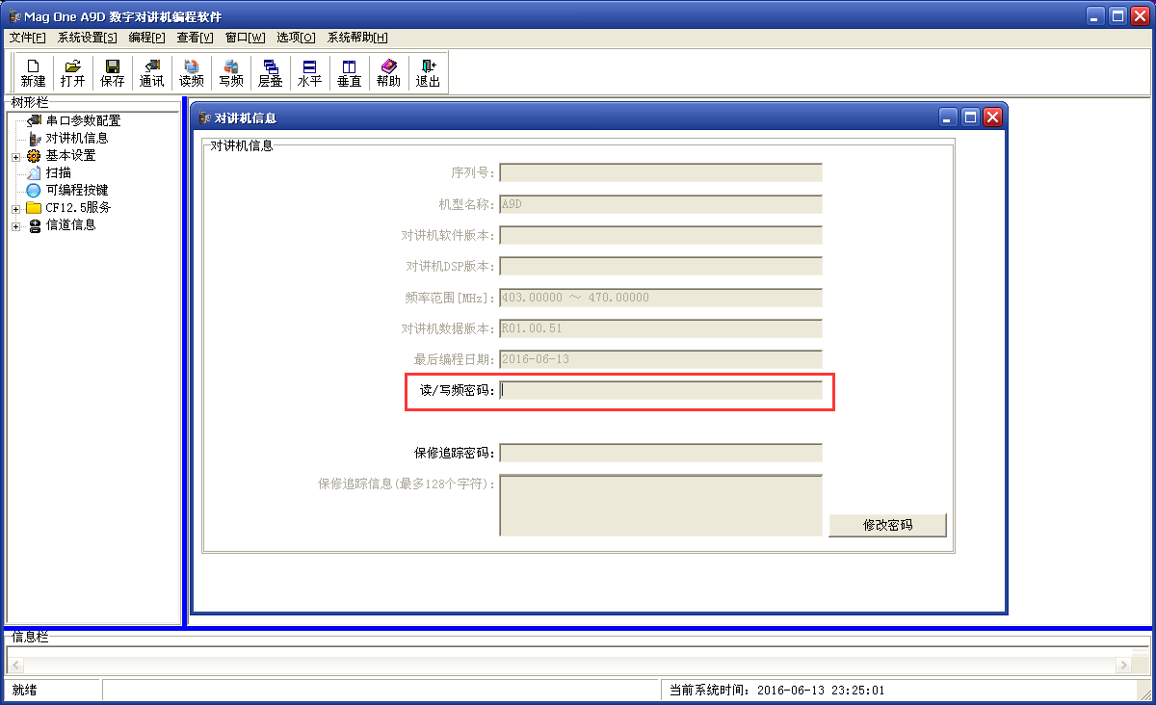Click the 对讲机数据版本 field R01.00.51
Viewport: 1156px width, 705px height.
point(661,328)
